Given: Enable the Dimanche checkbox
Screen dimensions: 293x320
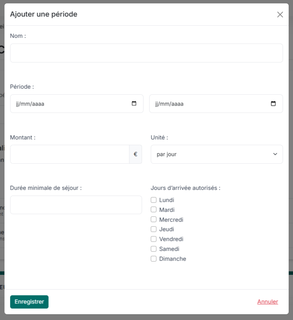Looking at the screenshot, I should (154, 259).
